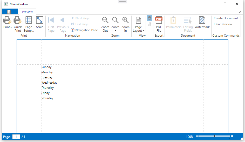Select the Preview ribbon tab

point(27,12)
